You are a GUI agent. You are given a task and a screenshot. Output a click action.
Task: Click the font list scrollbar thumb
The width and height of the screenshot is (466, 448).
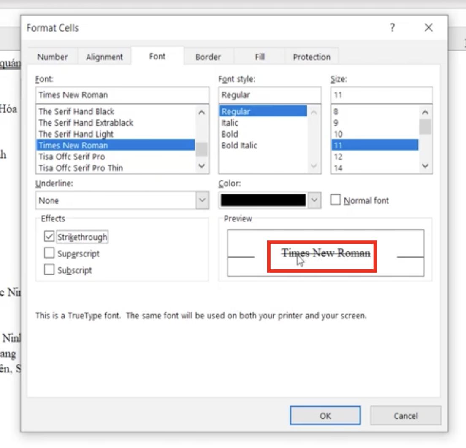pos(201,149)
